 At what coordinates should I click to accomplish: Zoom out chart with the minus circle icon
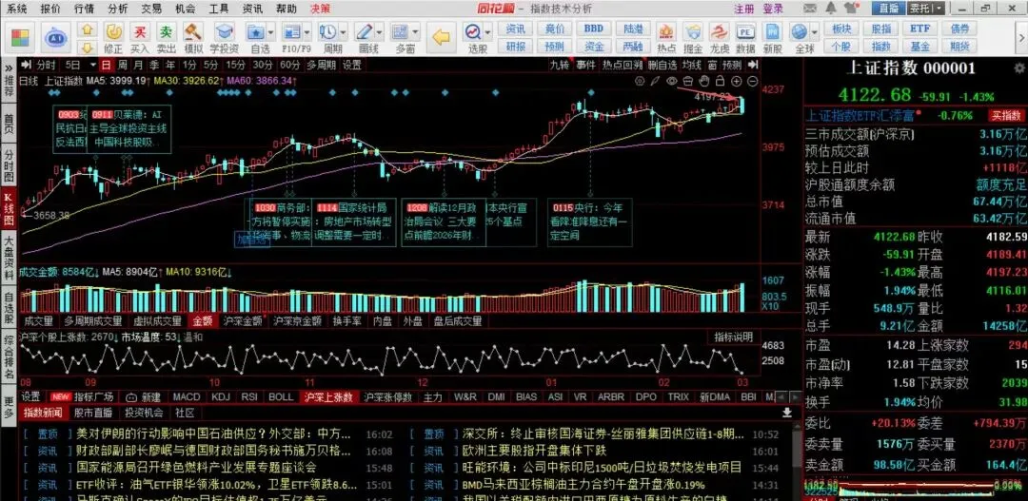[x=753, y=81]
